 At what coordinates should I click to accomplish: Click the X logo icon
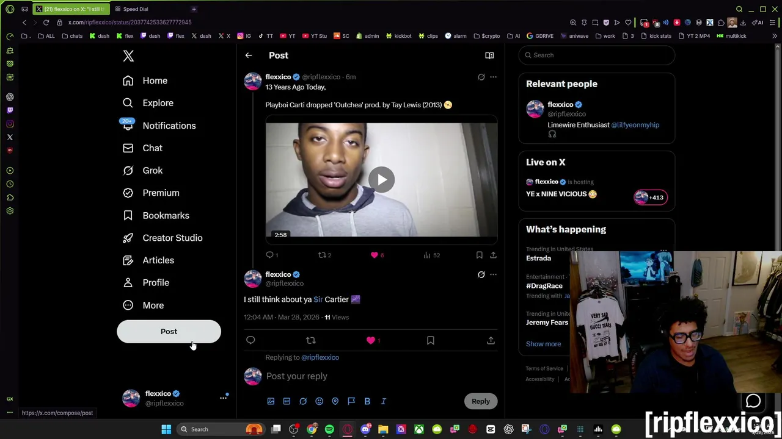(128, 56)
